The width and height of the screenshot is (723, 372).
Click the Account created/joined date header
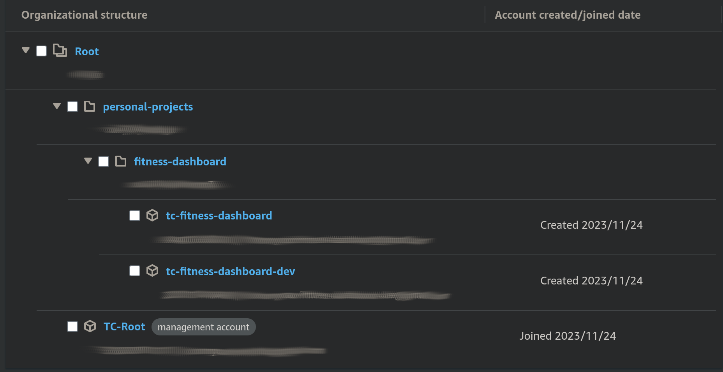(x=567, y=15)
